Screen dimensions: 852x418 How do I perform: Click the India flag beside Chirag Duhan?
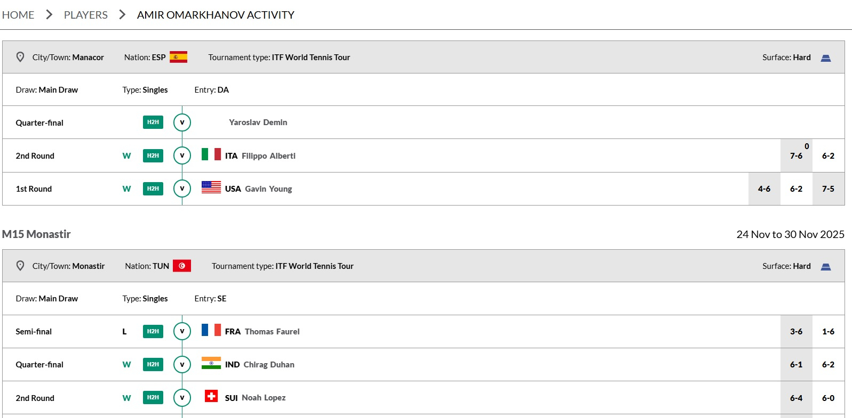point(211,363)
